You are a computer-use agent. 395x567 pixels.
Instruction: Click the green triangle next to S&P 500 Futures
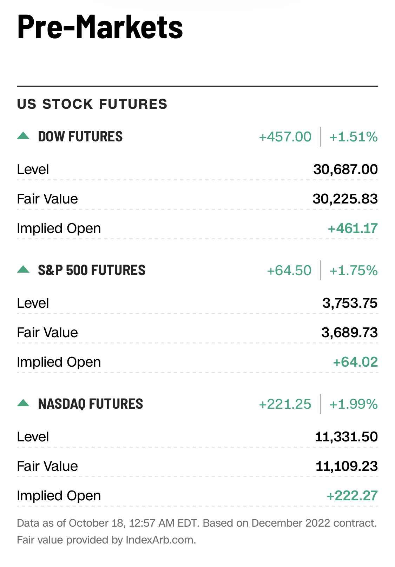click(23, 269)
